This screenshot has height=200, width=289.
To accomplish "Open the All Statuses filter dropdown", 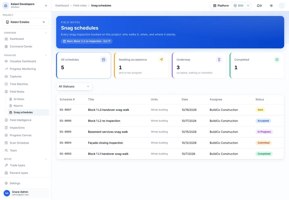I will (x=74, y=87).
